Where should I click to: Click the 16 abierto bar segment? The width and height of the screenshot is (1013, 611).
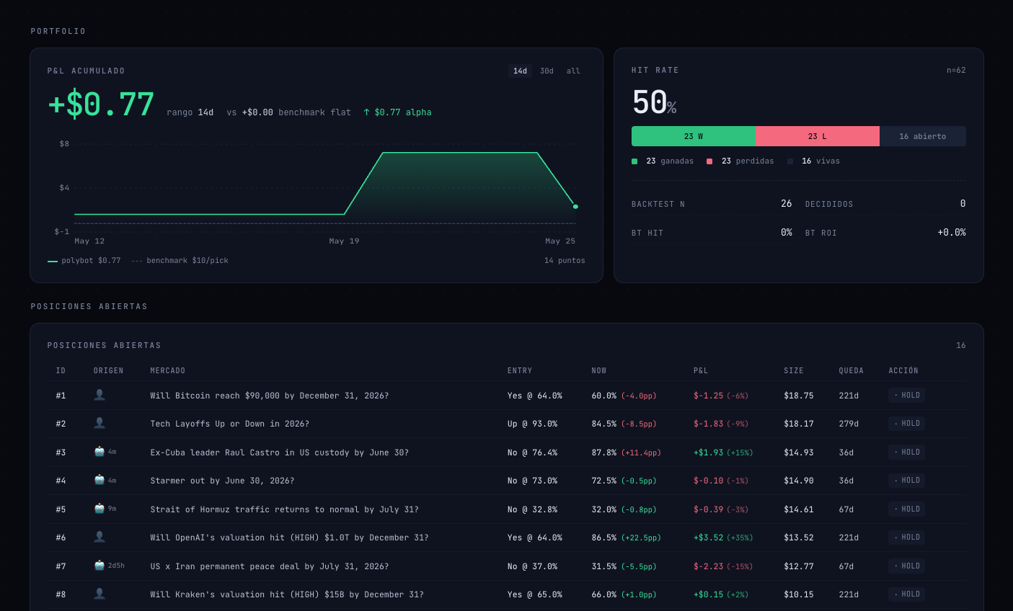click(x=923, y=136)
